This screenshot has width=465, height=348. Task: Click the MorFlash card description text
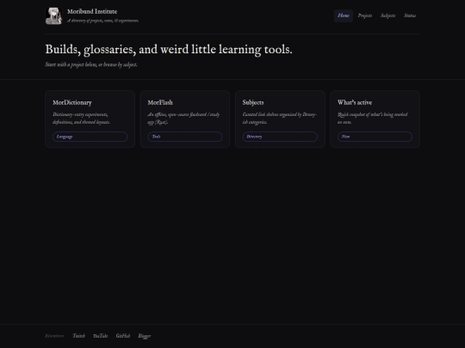[x=183, y=119]
